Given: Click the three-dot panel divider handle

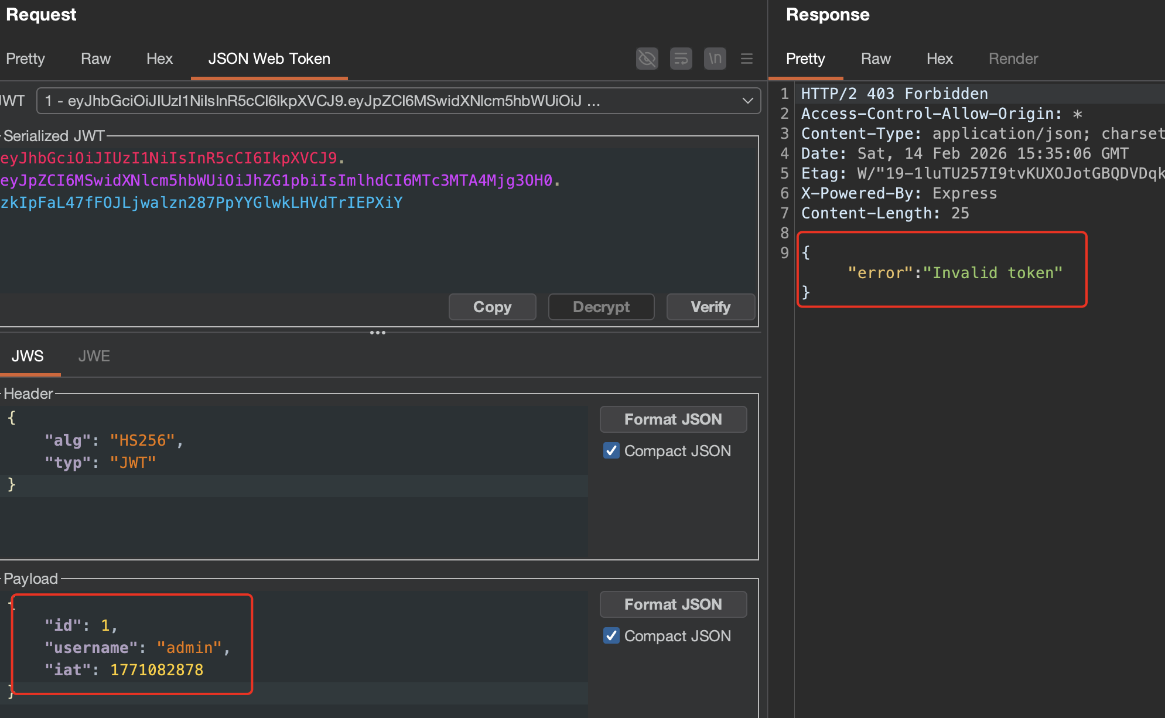Looking at the screenshot, I should [378, 333].
